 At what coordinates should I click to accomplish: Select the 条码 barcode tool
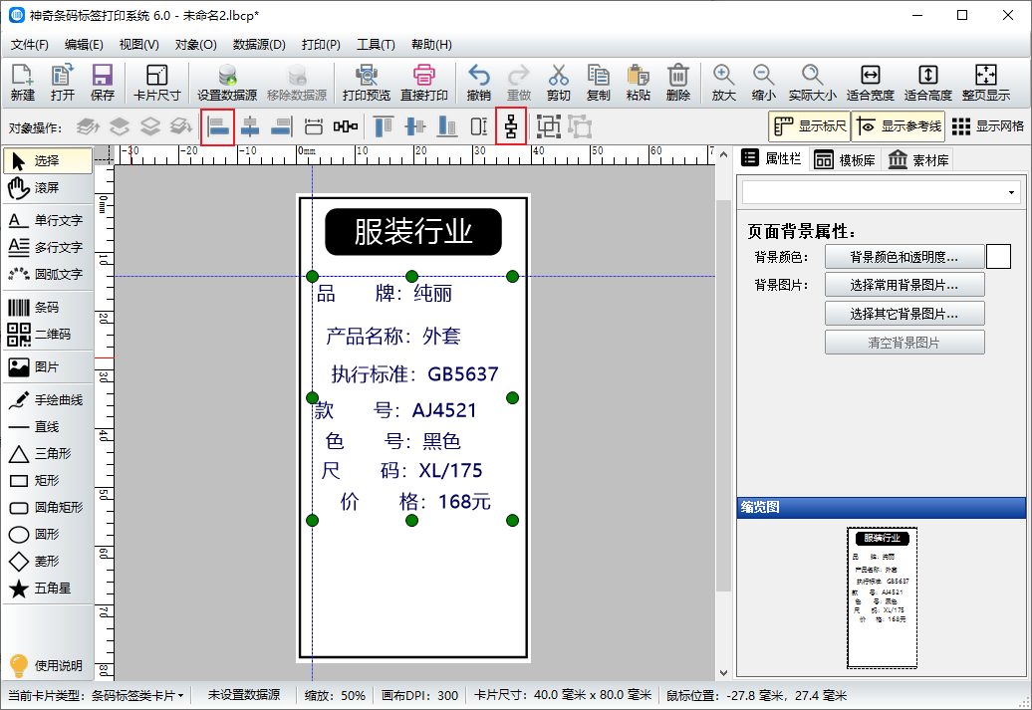tap(47, 308)
